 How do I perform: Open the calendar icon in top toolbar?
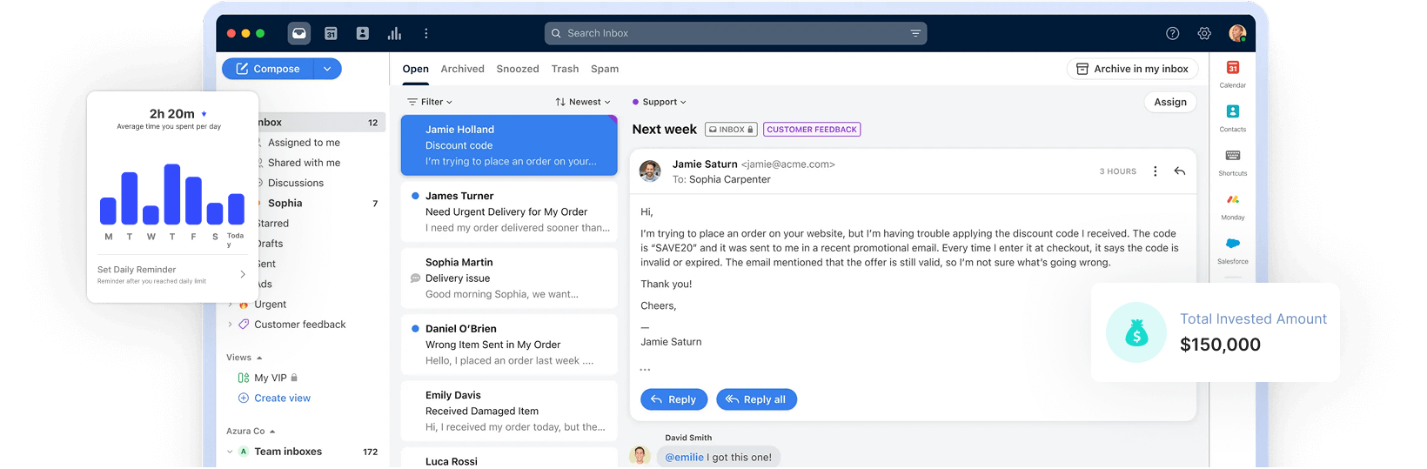pos(331,33)
